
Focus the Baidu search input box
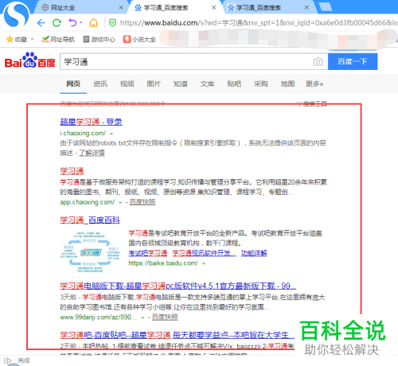(x=185, y=62)
